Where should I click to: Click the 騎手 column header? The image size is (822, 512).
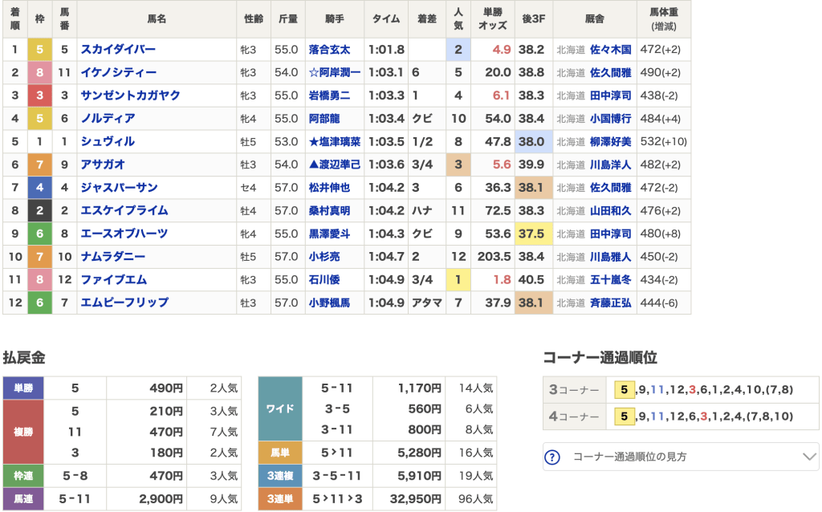pos(335,19)
